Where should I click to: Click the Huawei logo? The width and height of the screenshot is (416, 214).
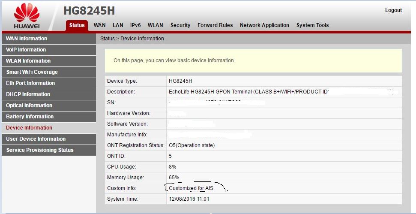(x=27, y=16)
